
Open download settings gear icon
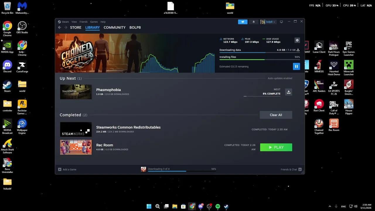(x=297, y=40)
